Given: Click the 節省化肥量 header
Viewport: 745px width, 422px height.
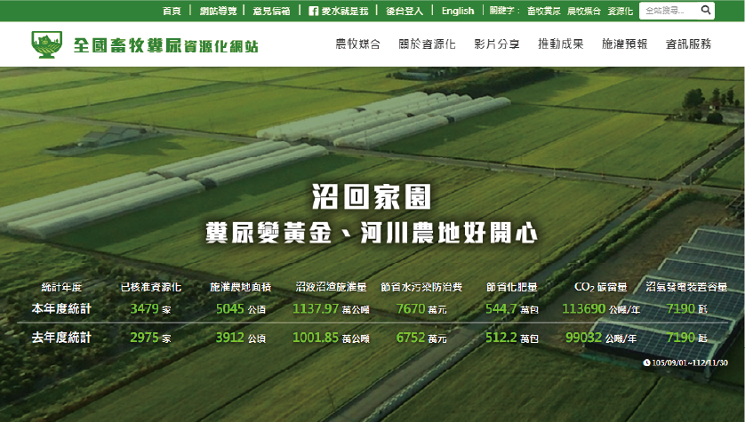Looking at the screenshot, I should tap(512, 287).
